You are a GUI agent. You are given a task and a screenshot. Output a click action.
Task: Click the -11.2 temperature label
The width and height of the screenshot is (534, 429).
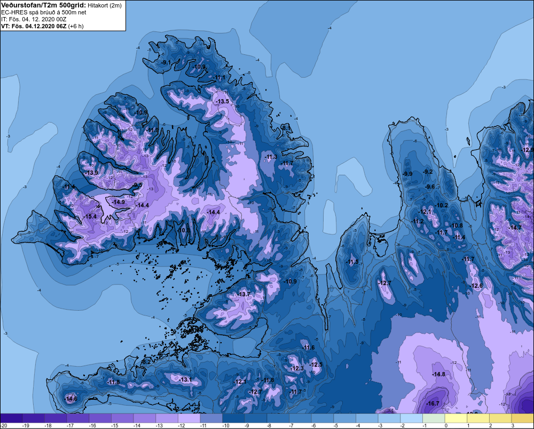pos(418,221)
